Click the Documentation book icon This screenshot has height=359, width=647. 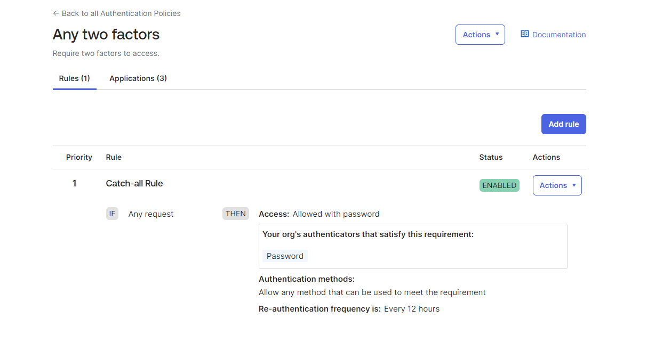pyautogui.click(x=525, y=34)
